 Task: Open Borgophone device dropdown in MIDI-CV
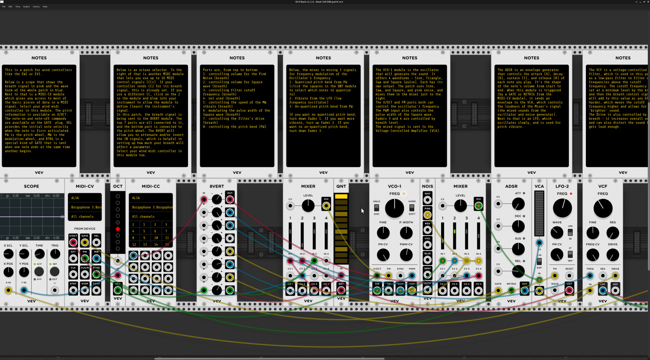(x=85, y=207)
